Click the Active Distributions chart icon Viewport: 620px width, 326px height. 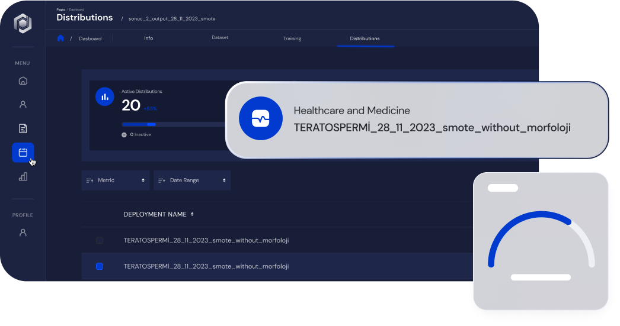pyautogui.click(x=105, y=97)
